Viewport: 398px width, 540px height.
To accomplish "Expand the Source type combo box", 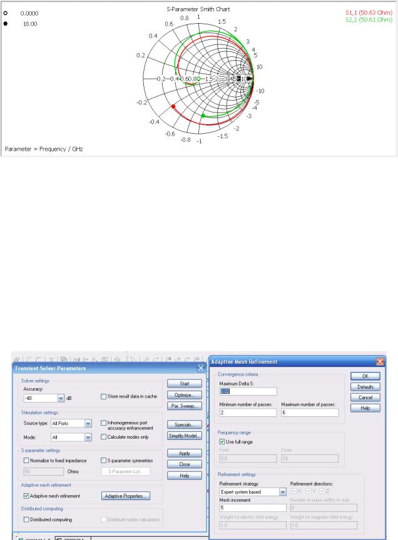I will 88,423.
